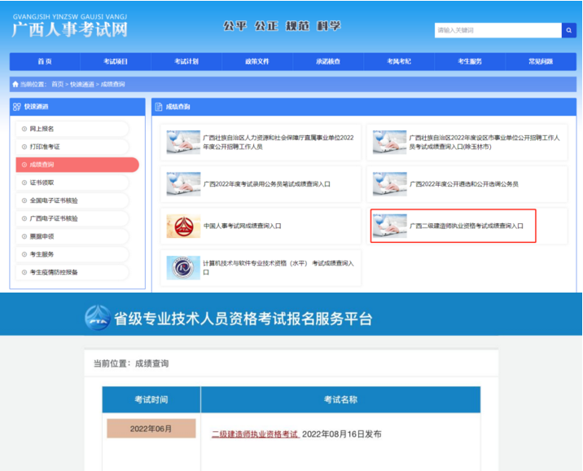Image resolution: width=583 pixels, height=471 pixels.
Task: Click the home icon in breadcrumb bar
Action: tap(15, 84)
